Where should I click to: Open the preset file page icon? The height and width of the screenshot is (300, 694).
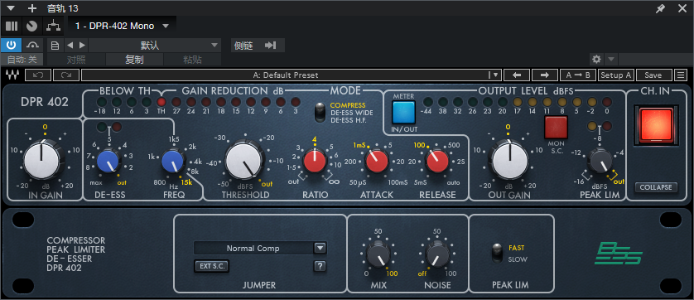point(55,46)
